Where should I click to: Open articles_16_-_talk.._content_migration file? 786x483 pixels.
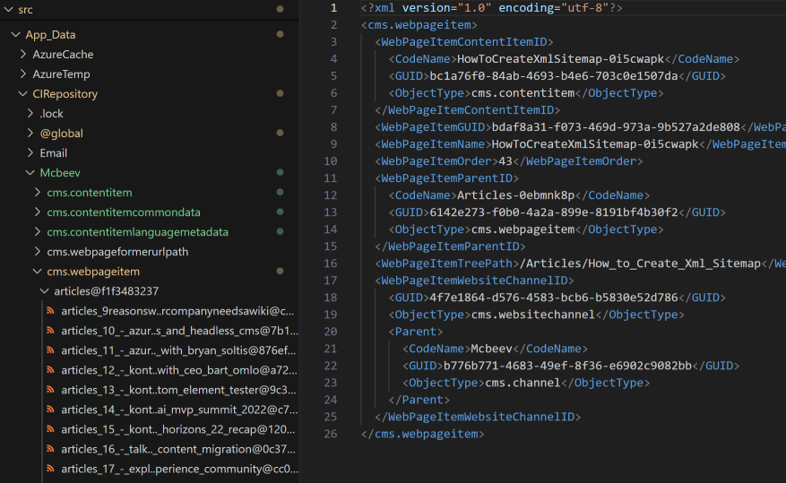[178, 449]
